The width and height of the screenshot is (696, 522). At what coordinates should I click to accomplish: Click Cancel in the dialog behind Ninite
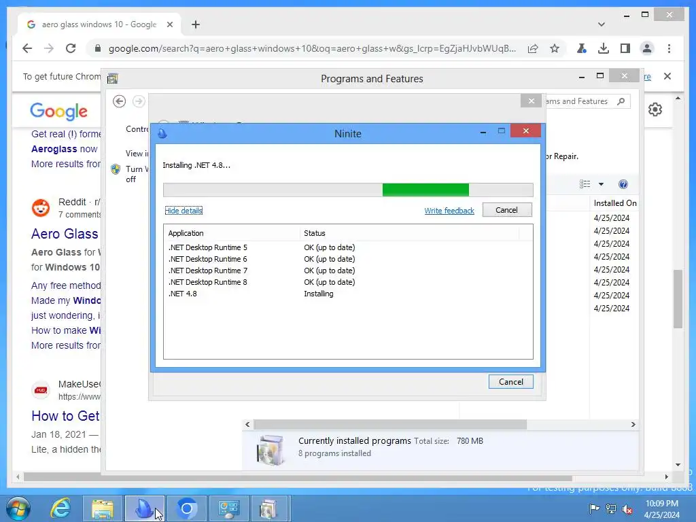tap(511, 382)
